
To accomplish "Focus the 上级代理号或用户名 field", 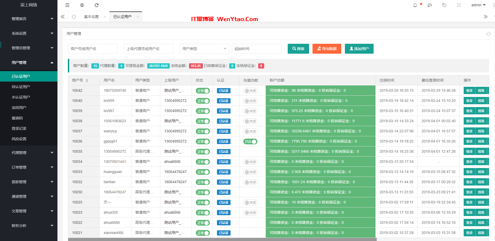I will (x=149, y=49).
